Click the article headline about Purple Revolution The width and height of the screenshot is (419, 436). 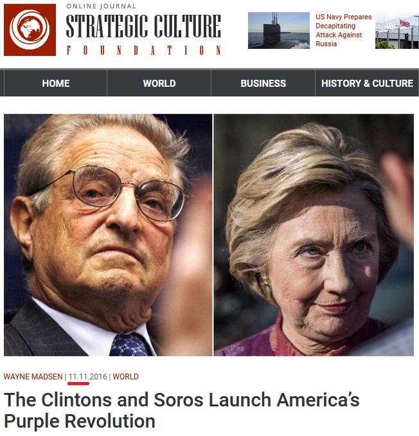(x=181, y=410)
